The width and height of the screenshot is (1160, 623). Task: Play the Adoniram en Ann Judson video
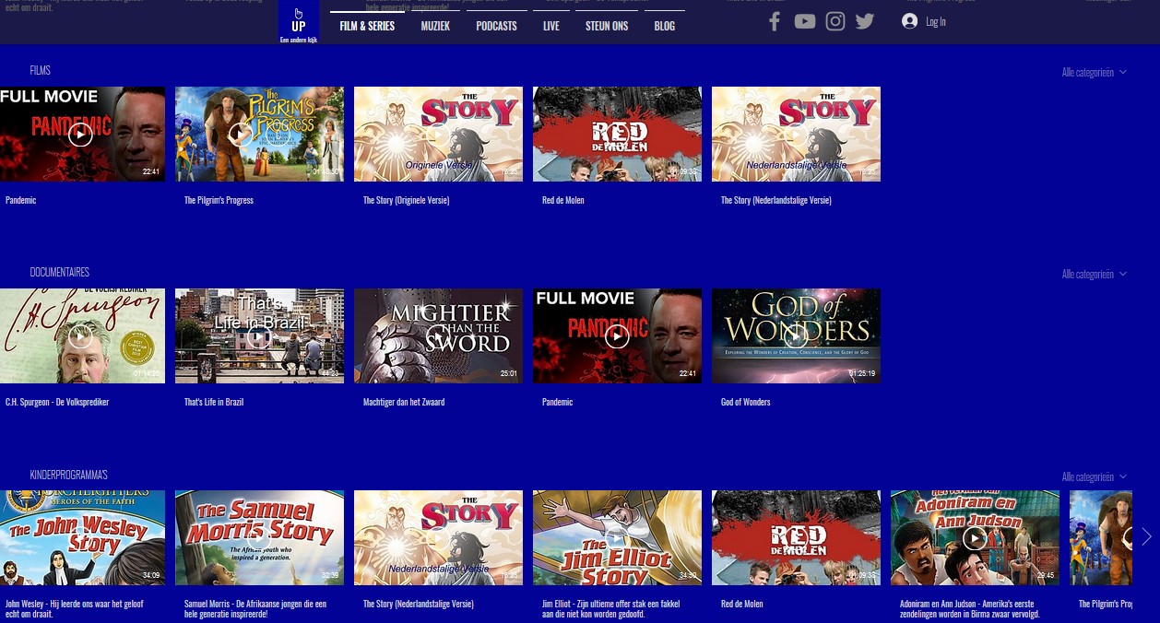pyautogui.click(x=975, y=538)
